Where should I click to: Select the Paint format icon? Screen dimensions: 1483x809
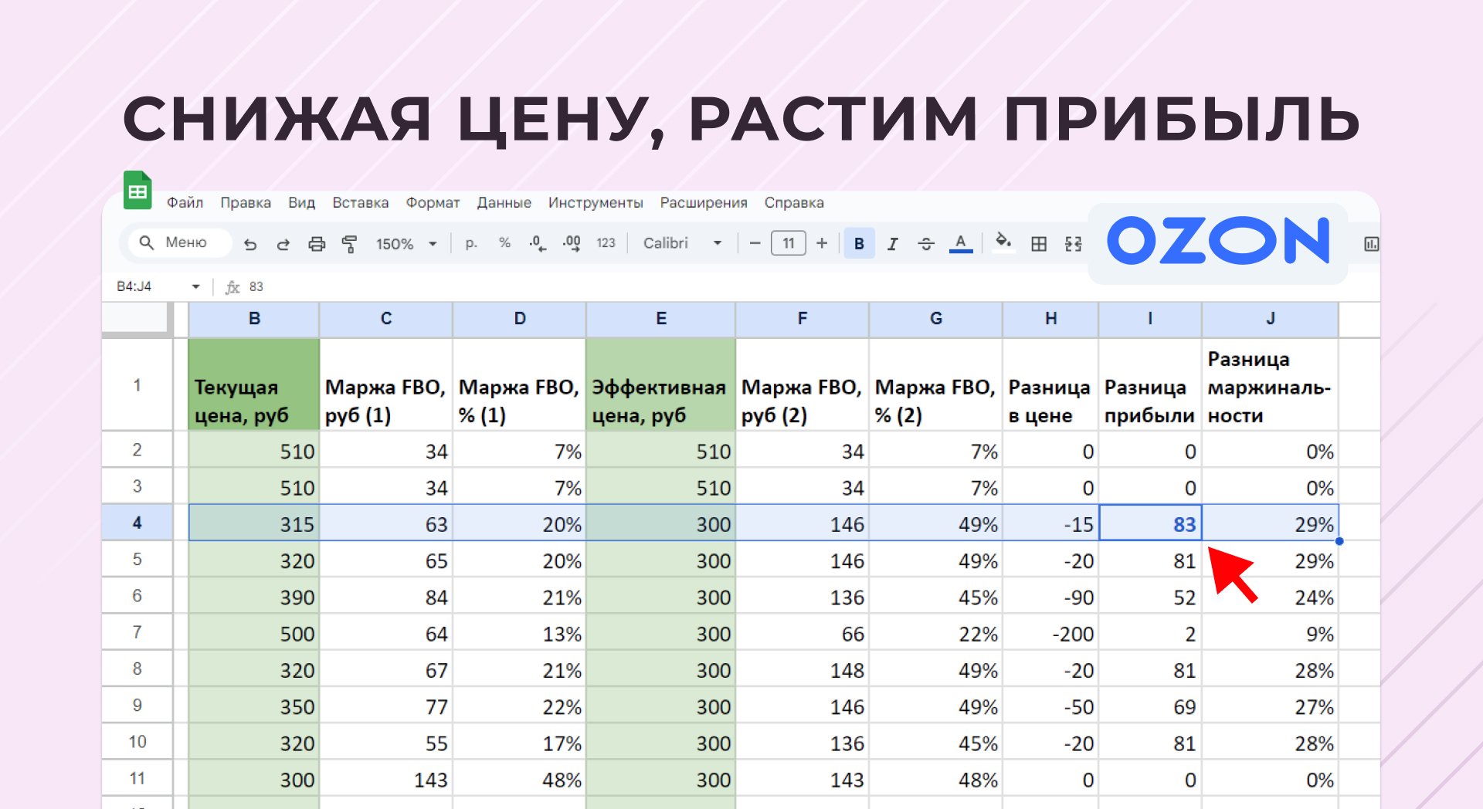349,244
